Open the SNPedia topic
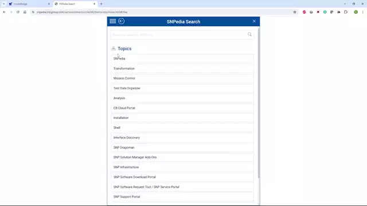Screen dimensions: 367x206 click(x=182, y=58)
